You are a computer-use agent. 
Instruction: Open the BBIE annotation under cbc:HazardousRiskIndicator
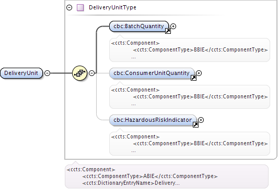pos(190,144)
